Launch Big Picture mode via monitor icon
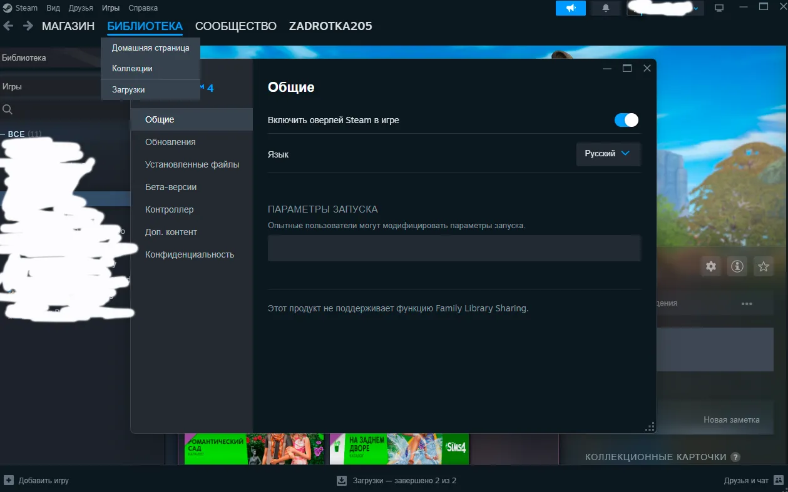 719,8
